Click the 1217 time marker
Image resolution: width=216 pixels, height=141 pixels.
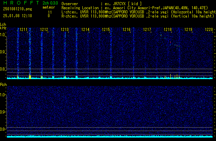coord(147,30)
